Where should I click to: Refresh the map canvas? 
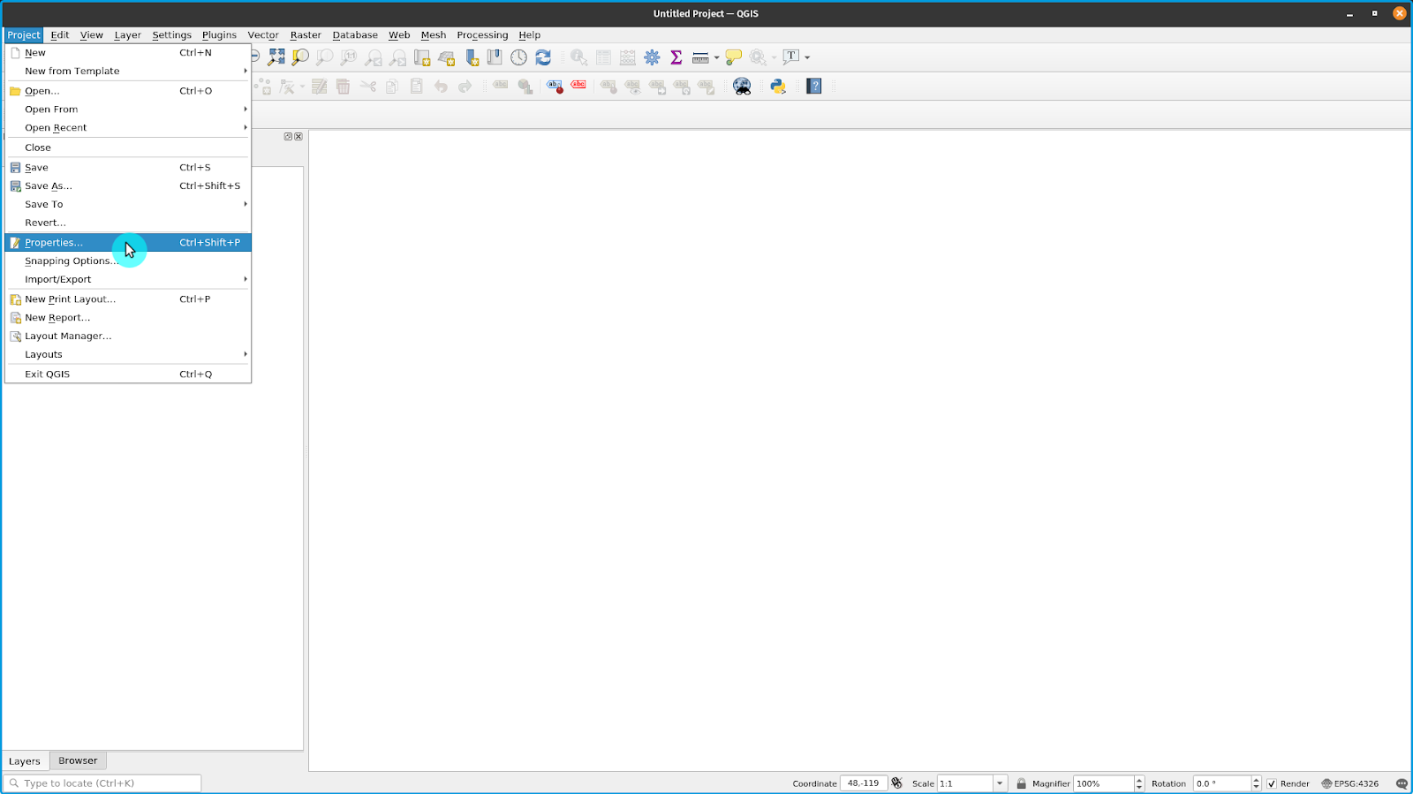[x=543, y=57]
